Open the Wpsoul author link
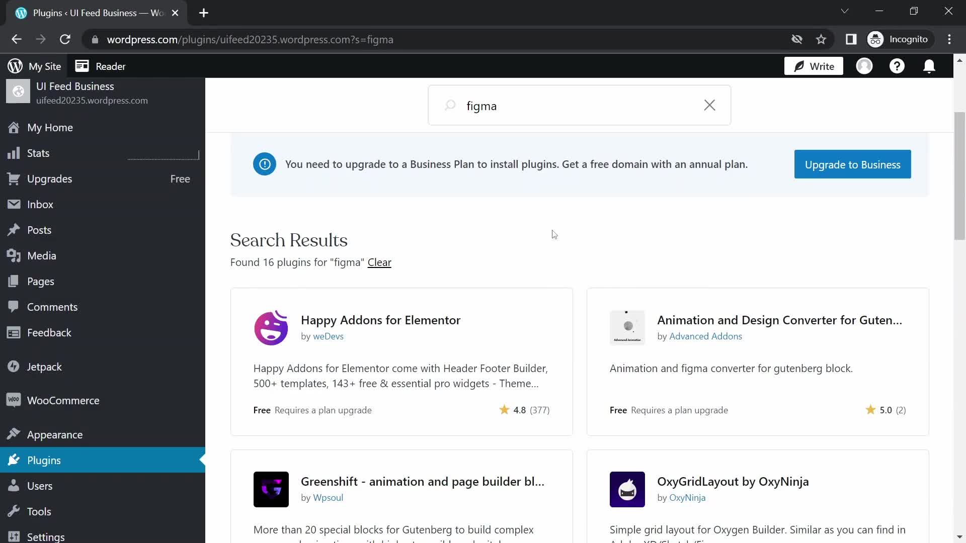 click(x=328, y=498)
